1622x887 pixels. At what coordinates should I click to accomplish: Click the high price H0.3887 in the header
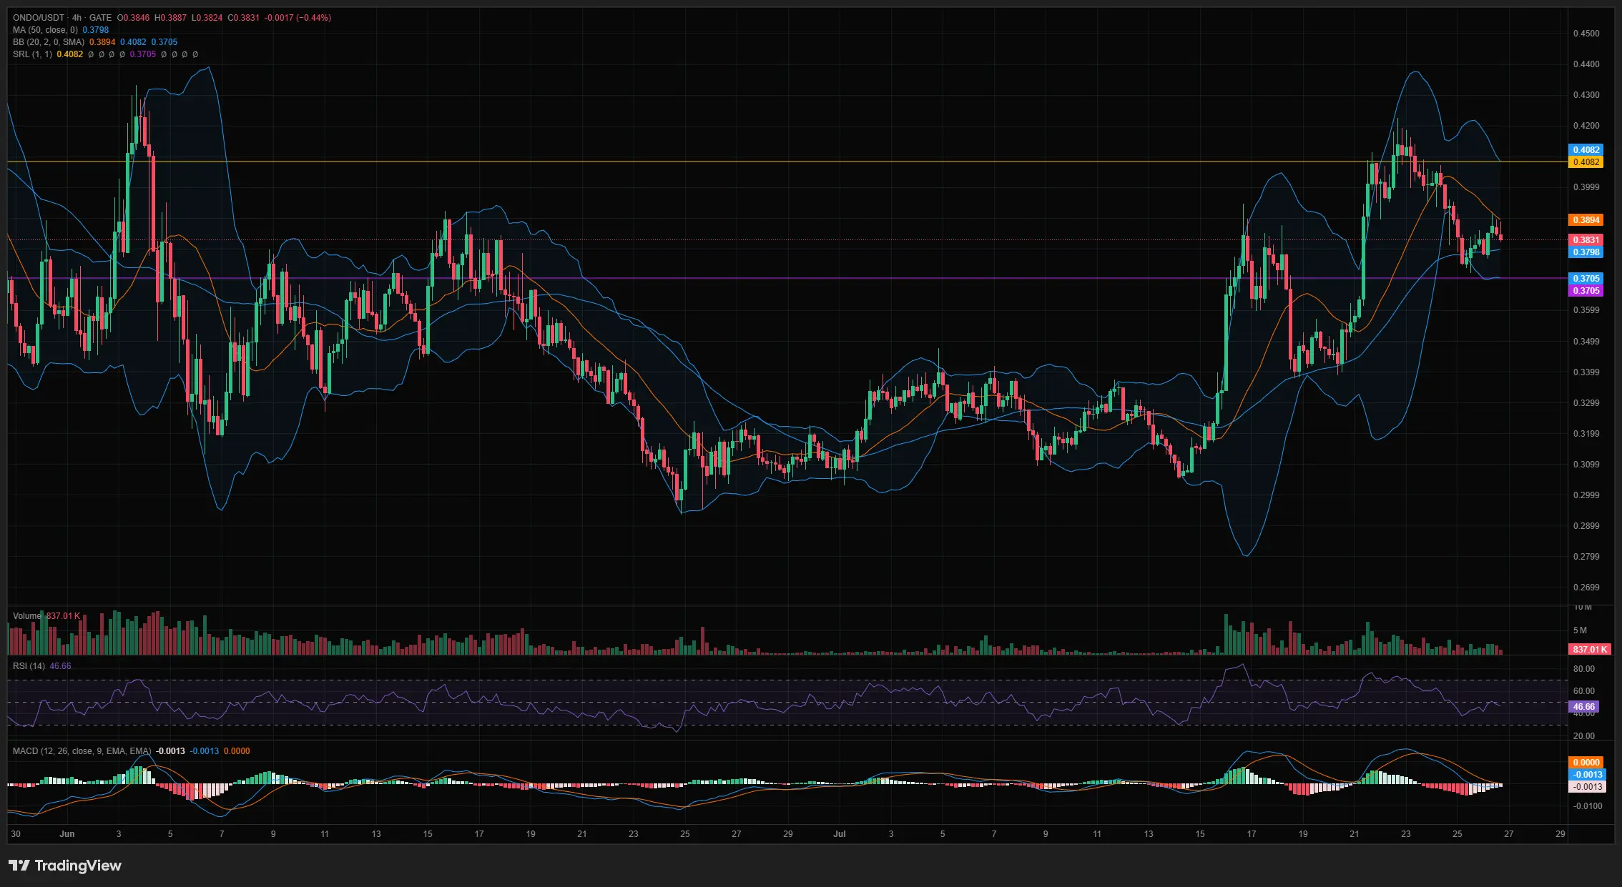(x=170, y=18)
